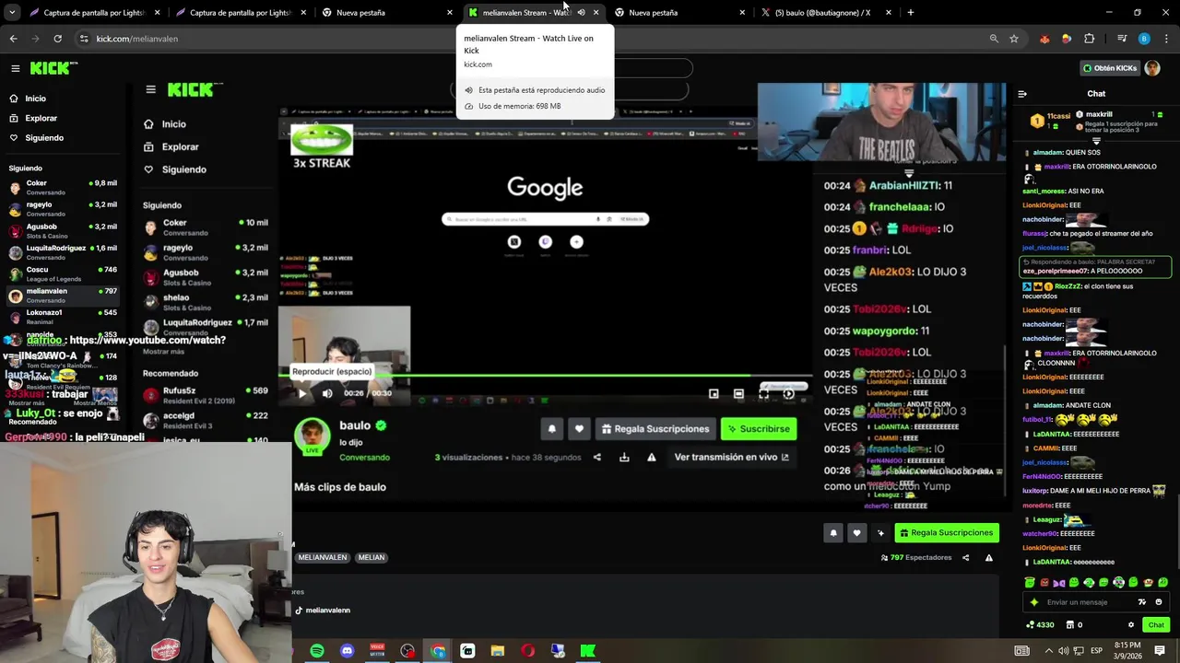Open the Kick app in the taskbar

click(587, 651)
